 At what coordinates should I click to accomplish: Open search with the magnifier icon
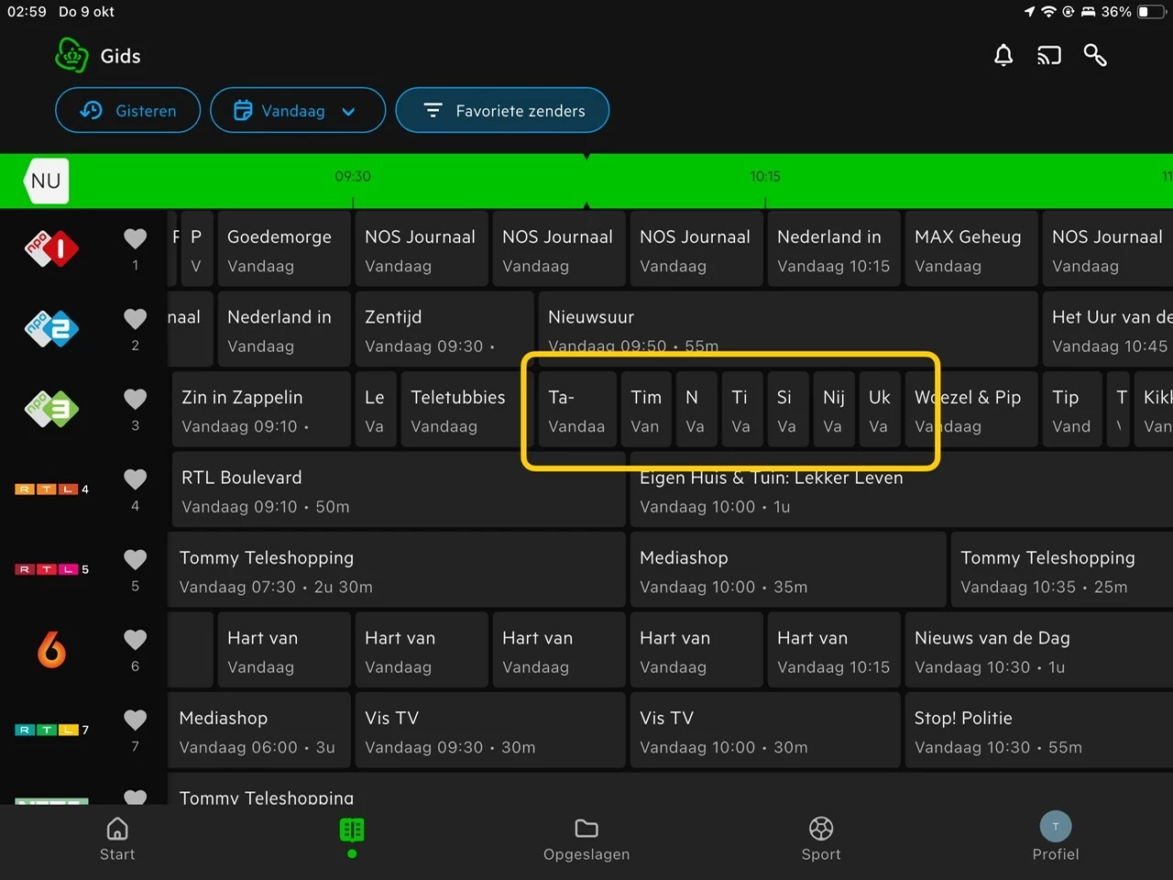1095,56
